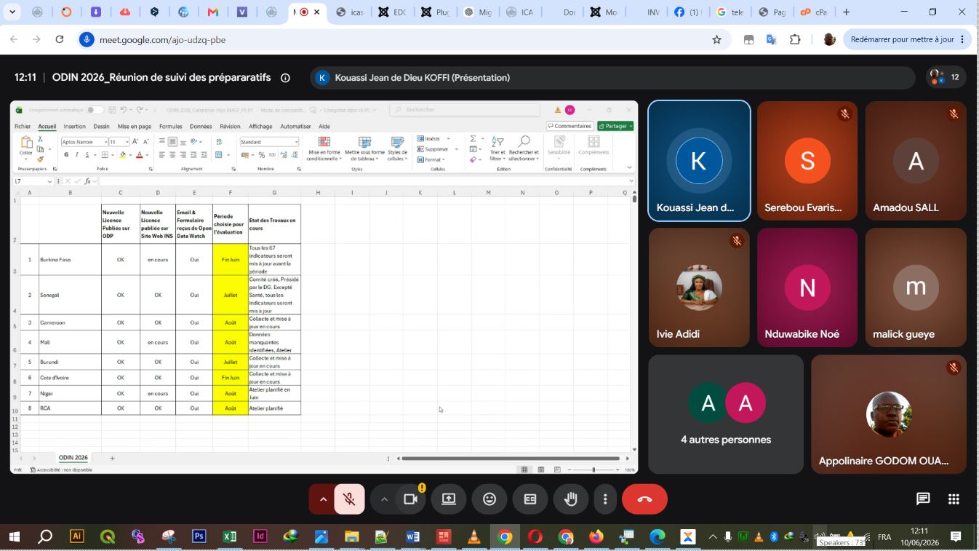Raise hand in the meeting
The image size is (979, 551).
571,499
